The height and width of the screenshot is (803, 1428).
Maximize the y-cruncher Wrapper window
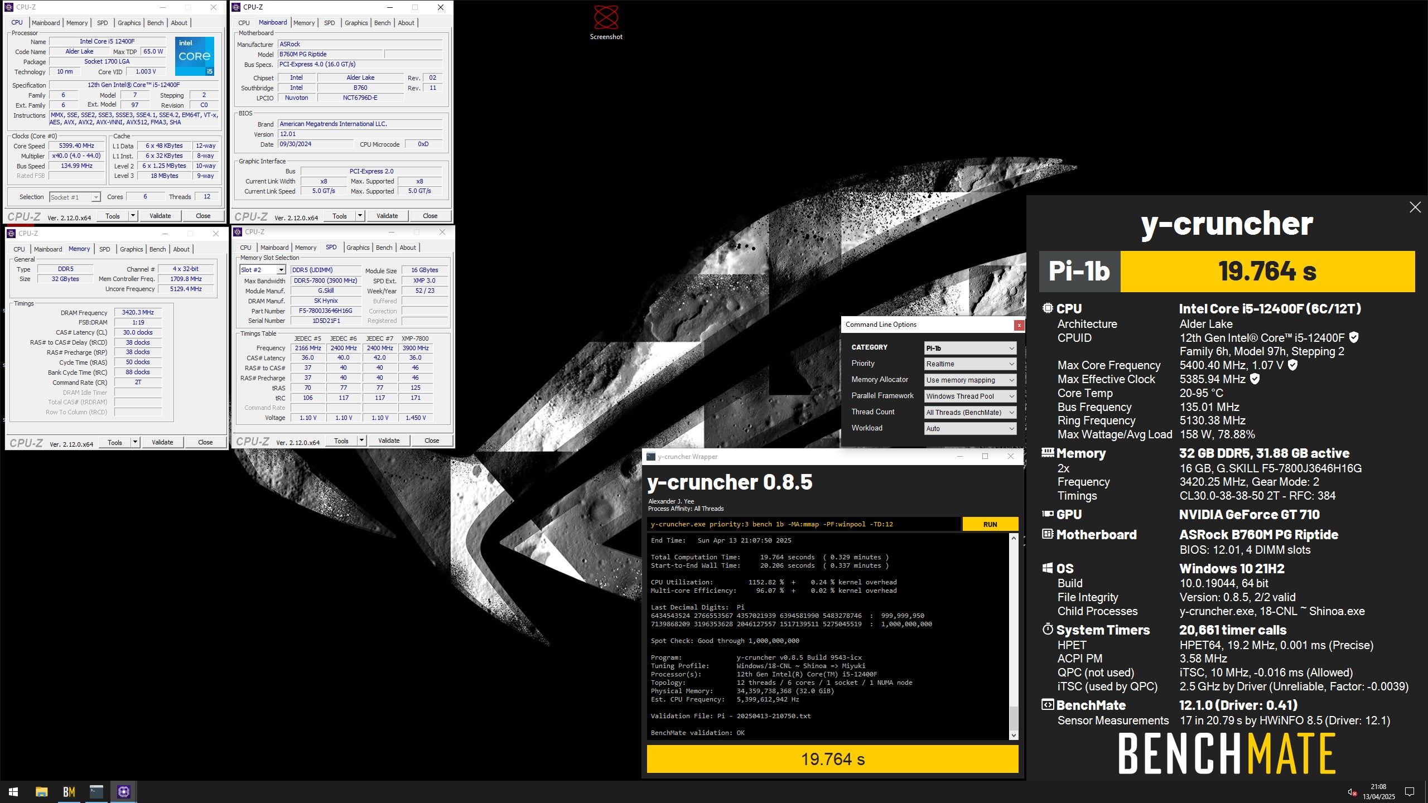point(985,456)
